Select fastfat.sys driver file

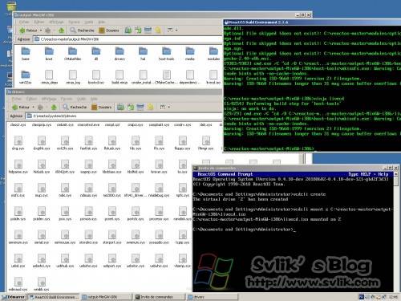tap(88, 143)
